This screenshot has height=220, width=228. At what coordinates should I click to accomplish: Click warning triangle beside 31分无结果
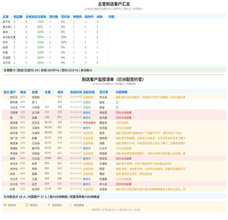(117, 148)
